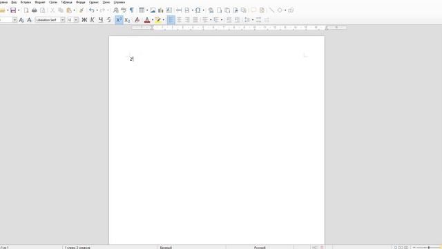Click the Clone Formatting brush icon
The image size is (442, 249).
[x=81, y=10]
